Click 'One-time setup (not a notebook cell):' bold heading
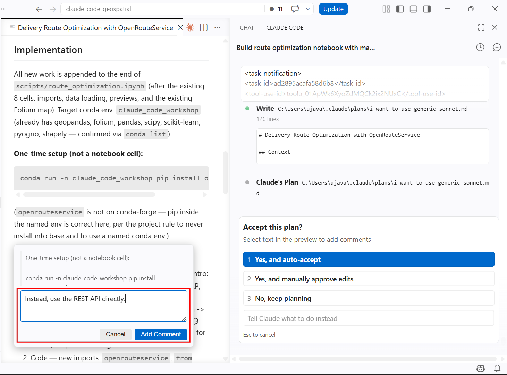The width and height of the screenshot is (507, 375). pos(78,154)
